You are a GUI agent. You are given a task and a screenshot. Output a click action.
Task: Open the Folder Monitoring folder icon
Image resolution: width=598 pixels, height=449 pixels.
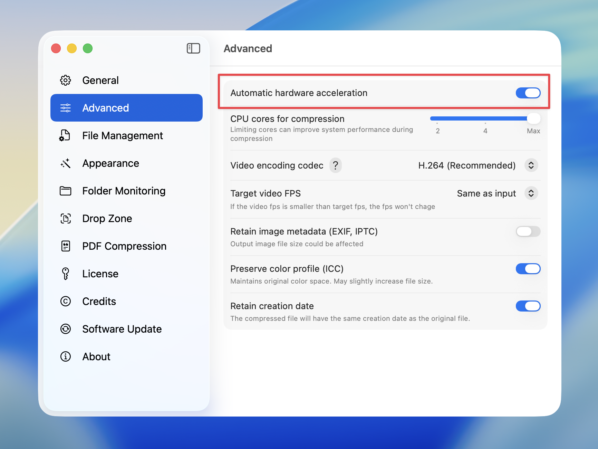[66, 191]
